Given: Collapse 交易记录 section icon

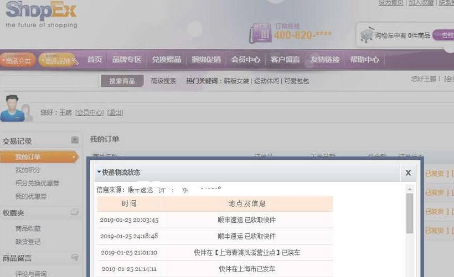Looking at the screenshot, I should (x=75, y=140).
